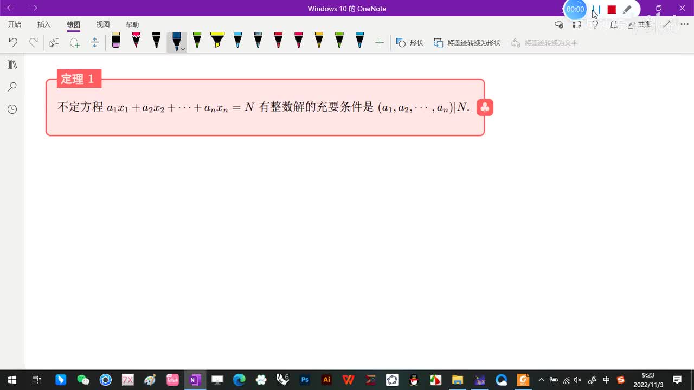Click the 定理 1 title label
The width and height of the screenshot is (694, 390).
(78, 79)
